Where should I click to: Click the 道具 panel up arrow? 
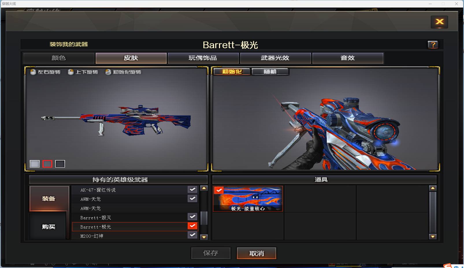pyautogui.click(x=433, y=188)
